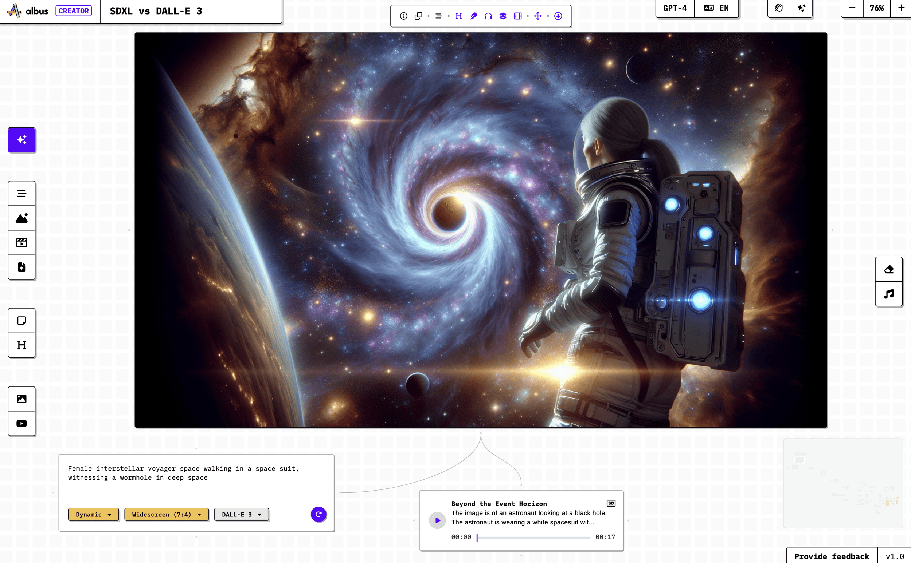Viewport: 911px width, 563px height.
Task: Toggle the sparkle AI mode button
Action: pos(801,8)
